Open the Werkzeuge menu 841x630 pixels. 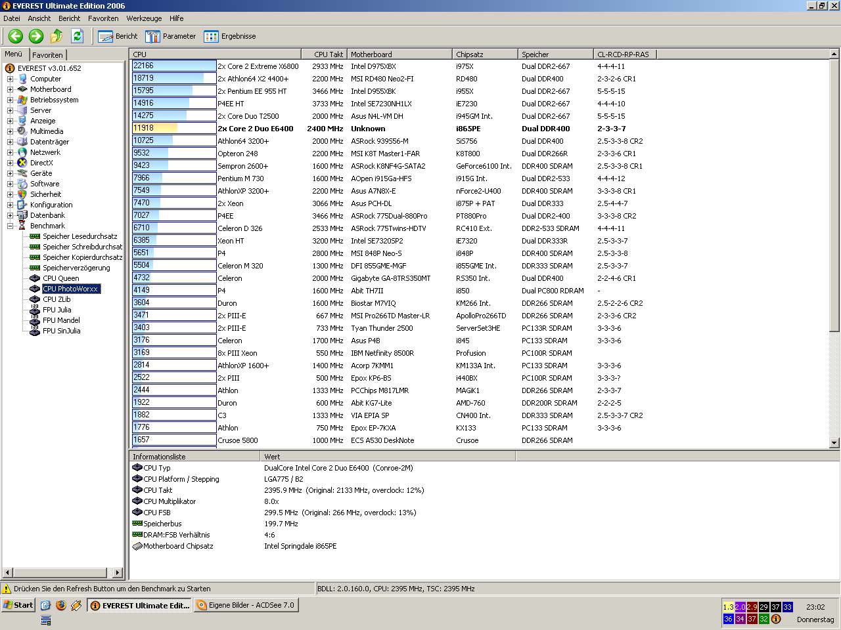[x=144, y=18]
